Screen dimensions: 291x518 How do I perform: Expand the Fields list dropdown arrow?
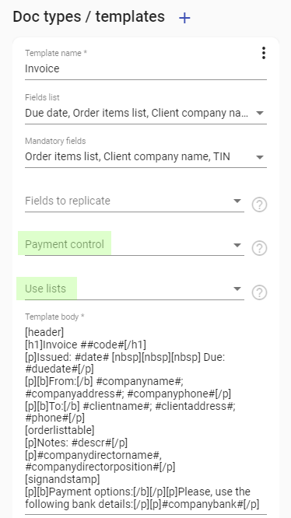tap(260, 113)
